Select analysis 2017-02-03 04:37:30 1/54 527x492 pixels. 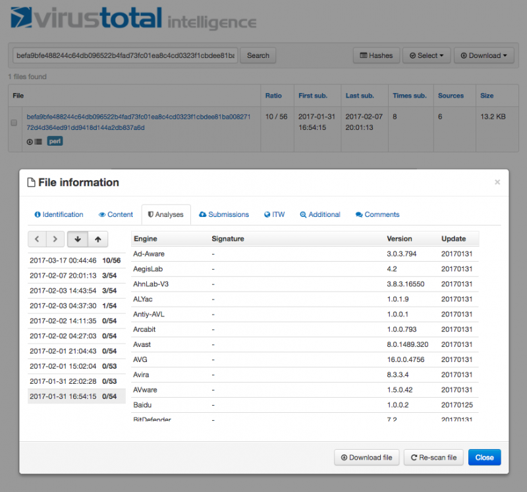[76, 306]
